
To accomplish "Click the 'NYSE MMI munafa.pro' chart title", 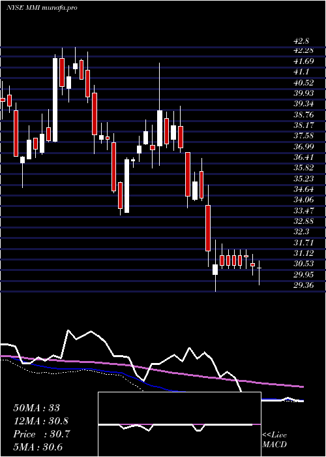I will click(42, 8).
